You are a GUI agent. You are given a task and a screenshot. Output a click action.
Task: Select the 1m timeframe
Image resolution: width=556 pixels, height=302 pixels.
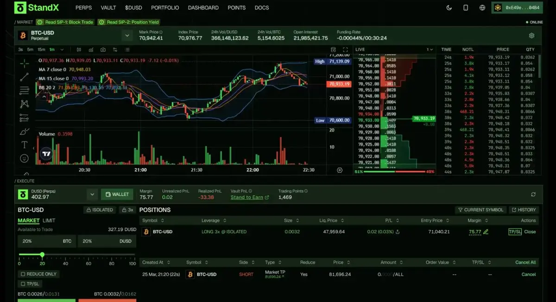[x=51, y=50]
